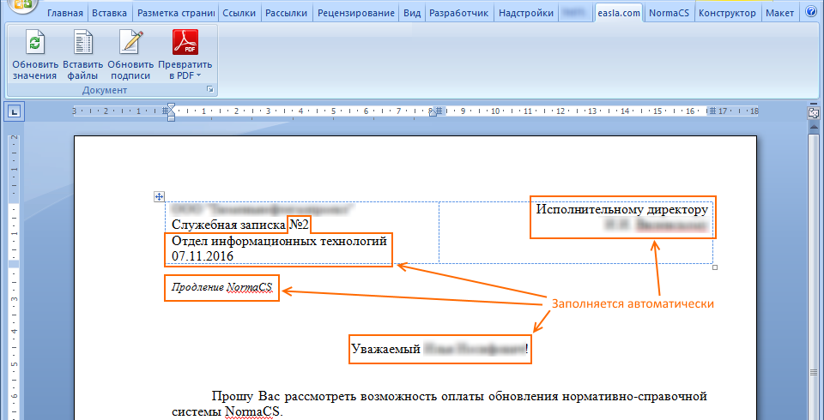Click the tab stop selector button
The image size is (824, 420).
[15, 111]
